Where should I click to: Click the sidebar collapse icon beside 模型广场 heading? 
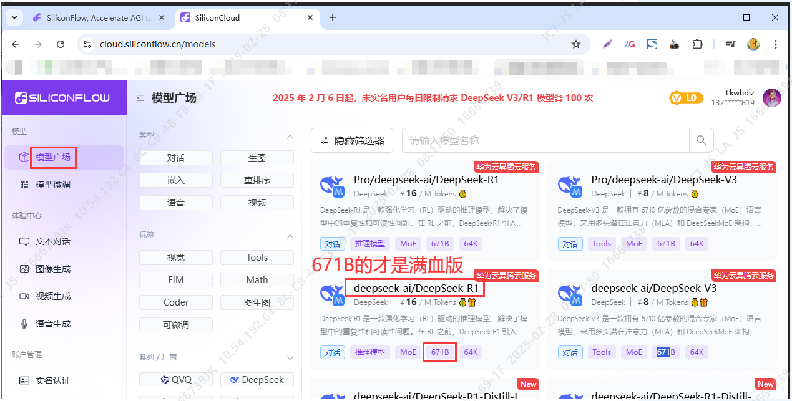[140, 98]
